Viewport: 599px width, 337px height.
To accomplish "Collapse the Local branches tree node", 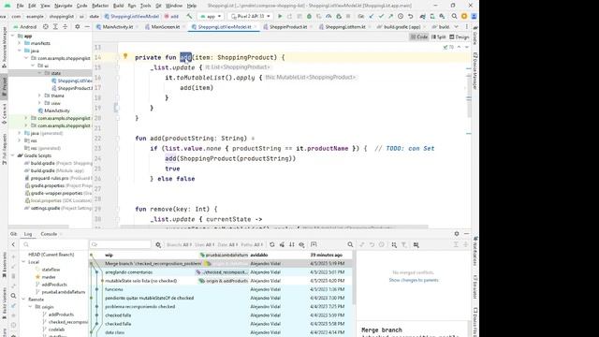I will pos(23,262).
